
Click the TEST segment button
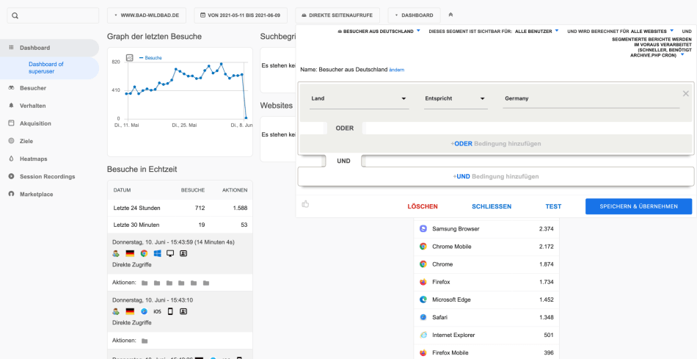pyautogui.click(x=553, y=206)
